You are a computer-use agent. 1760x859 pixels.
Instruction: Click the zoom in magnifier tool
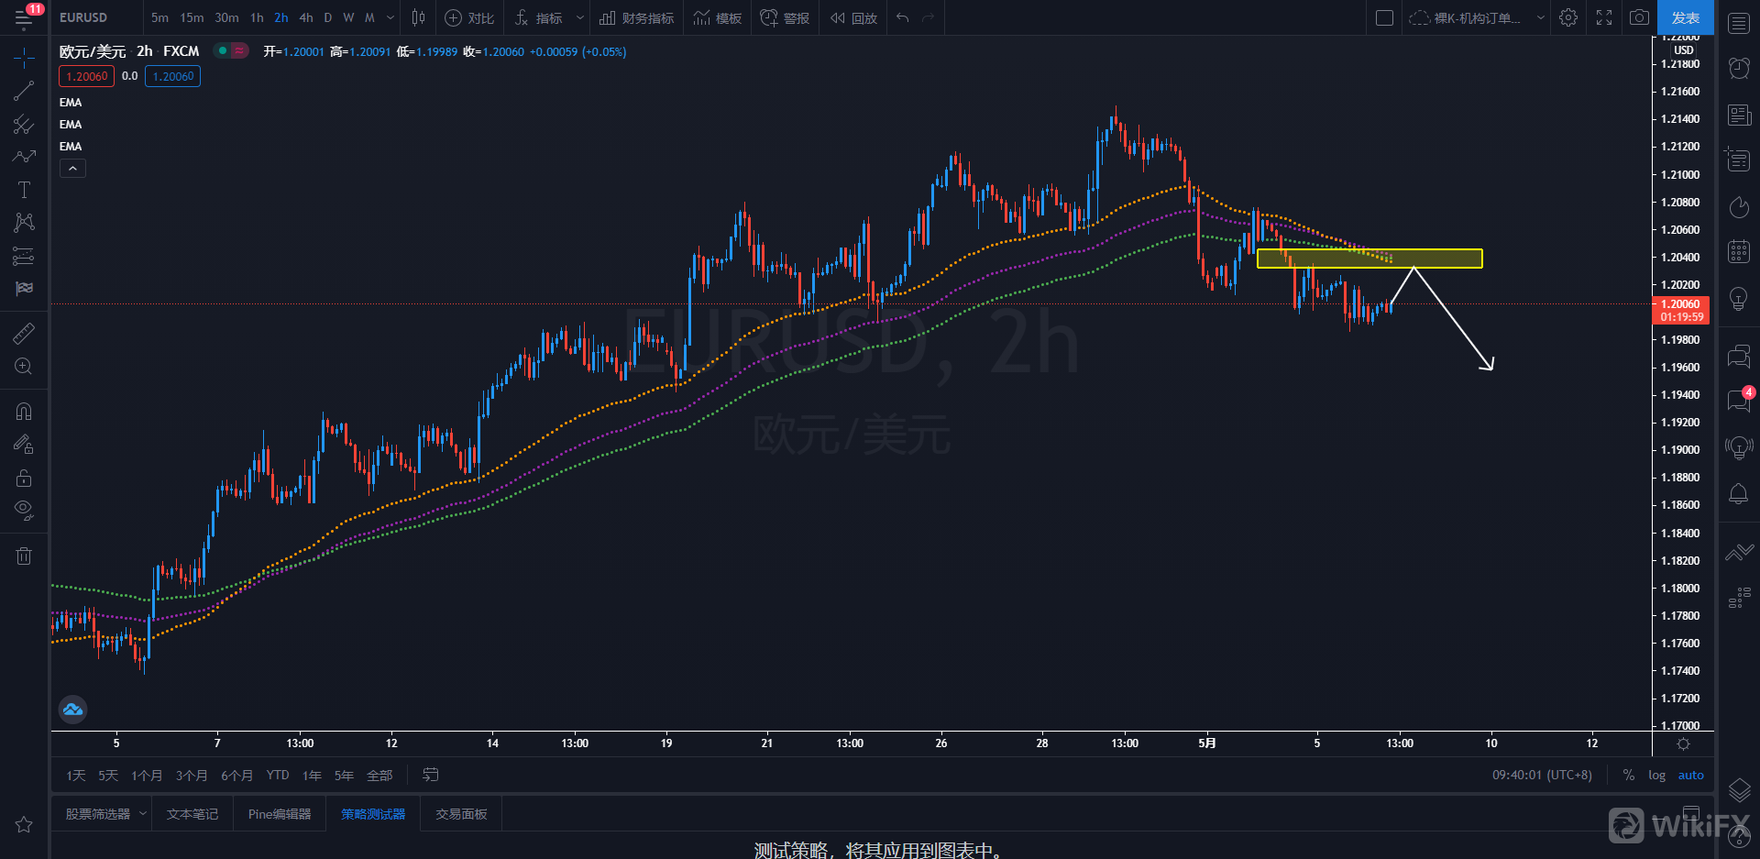click(24, 367)
